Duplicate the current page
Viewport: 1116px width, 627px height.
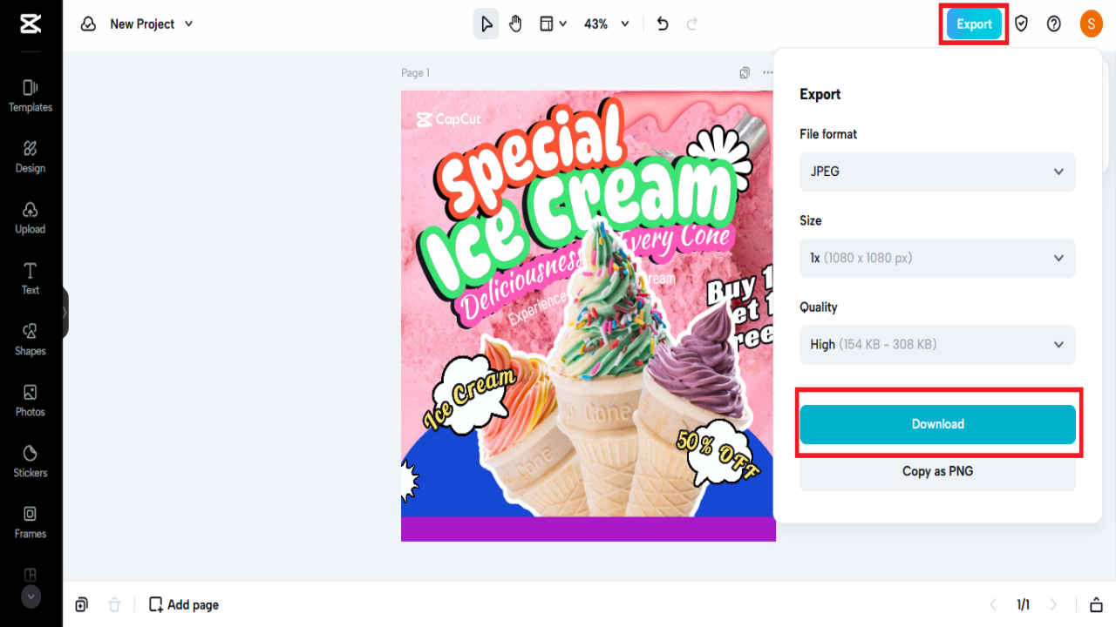tap(744, 73)
